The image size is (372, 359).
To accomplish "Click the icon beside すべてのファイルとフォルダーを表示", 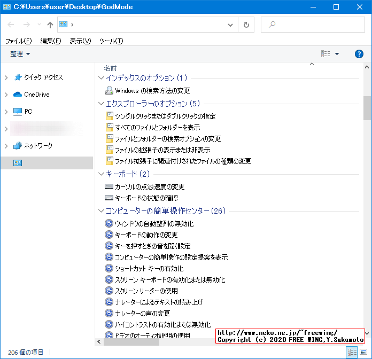I will [x=110, y=127].
